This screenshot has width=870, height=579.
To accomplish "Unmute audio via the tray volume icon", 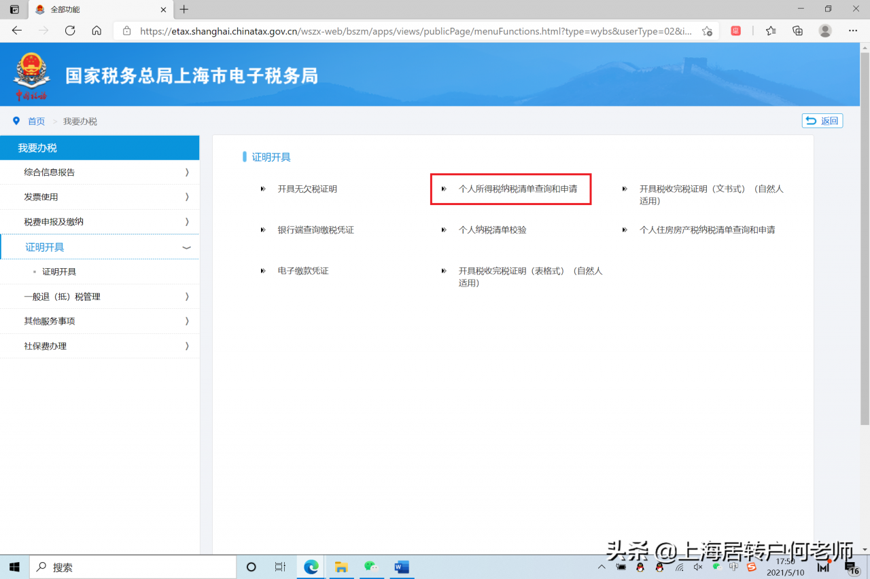I will [697, 567].
